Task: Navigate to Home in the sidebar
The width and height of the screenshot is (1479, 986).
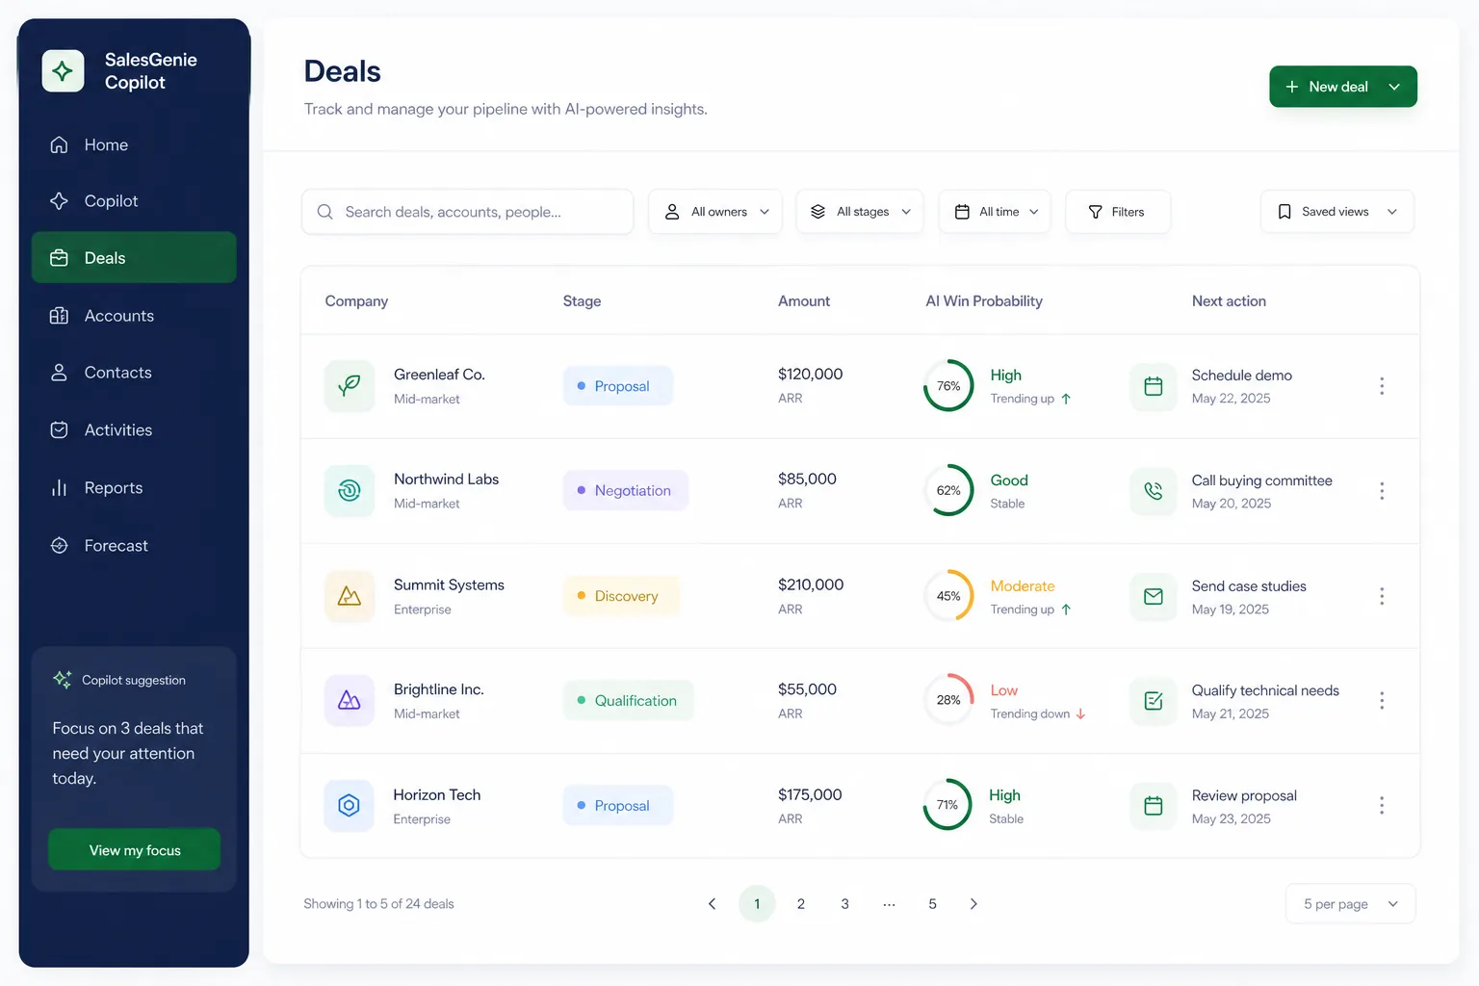Action: pyautogui.click(x=134, y=144)
